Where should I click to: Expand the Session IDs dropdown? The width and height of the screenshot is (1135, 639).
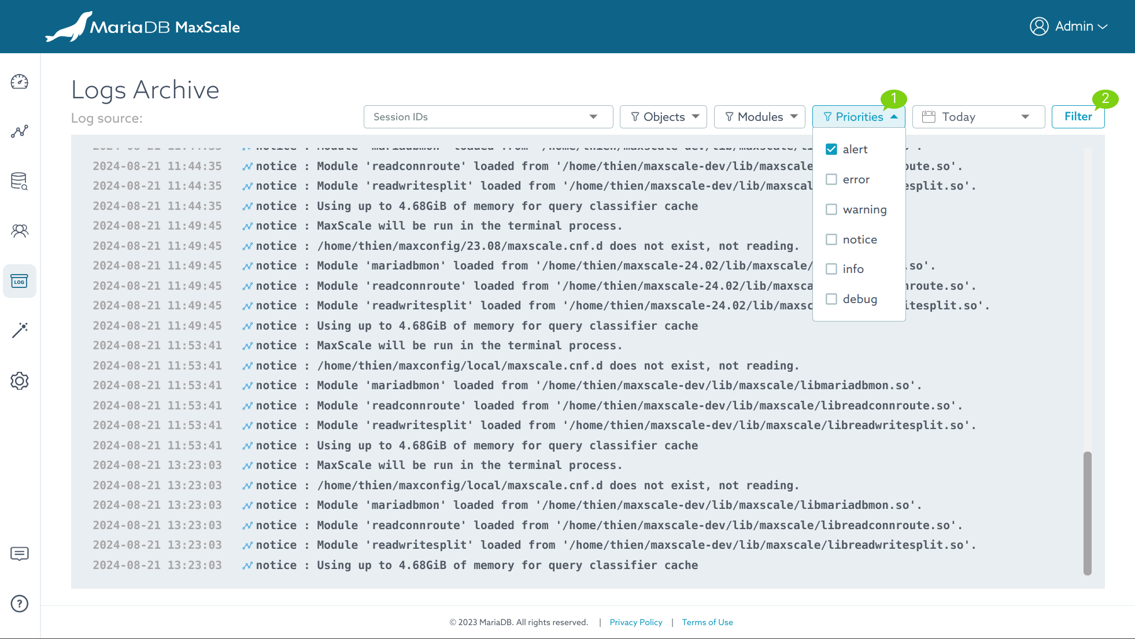point(488,117)
